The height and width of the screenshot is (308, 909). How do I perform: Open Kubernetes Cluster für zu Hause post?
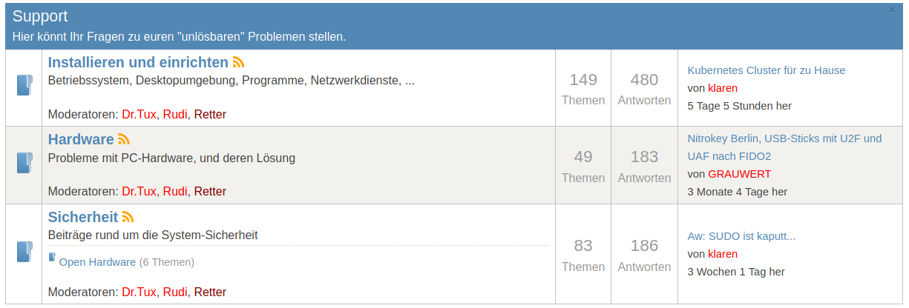(767, 70)
